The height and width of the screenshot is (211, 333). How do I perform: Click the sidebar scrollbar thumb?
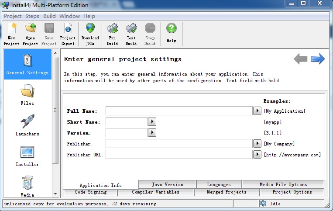point(55,110)
